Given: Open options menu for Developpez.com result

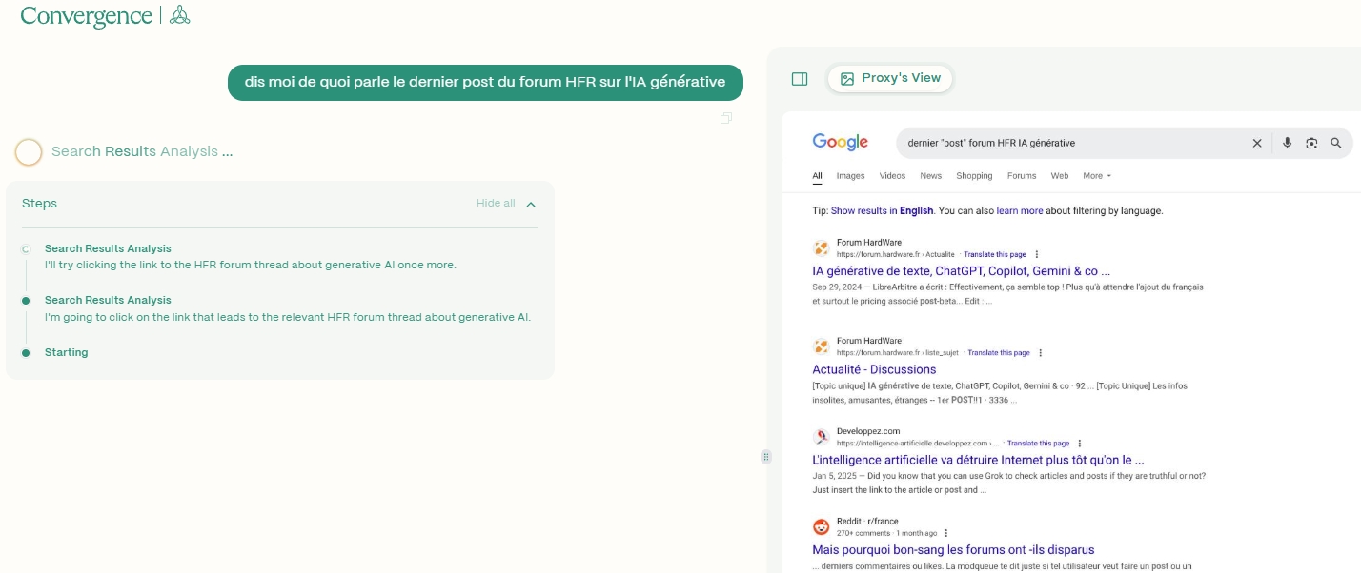Looking at the screenshot, I should click(1080, 444).
